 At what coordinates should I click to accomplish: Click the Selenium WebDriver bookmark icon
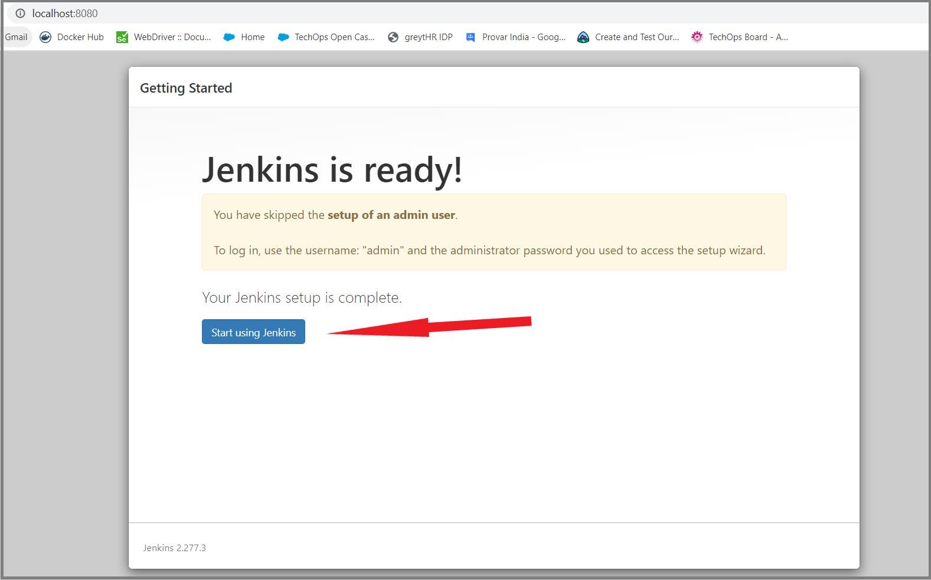(x=122, y=37)
